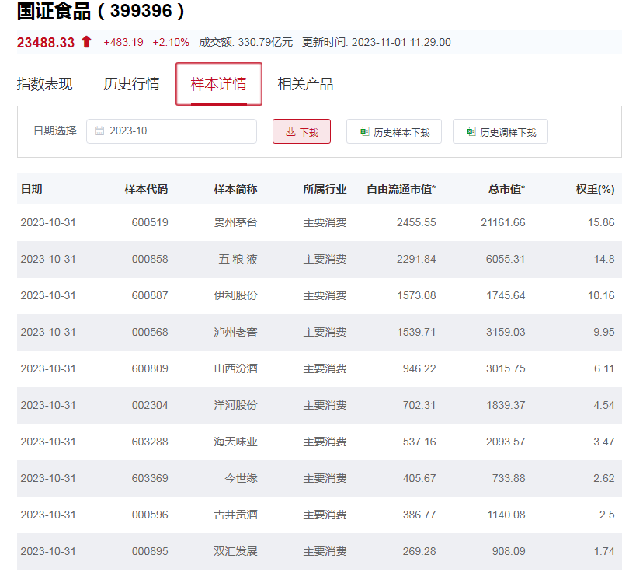Click the 自由流通市值 column header
The width and height of the screenshot is (629, 576).
[401, 189]
